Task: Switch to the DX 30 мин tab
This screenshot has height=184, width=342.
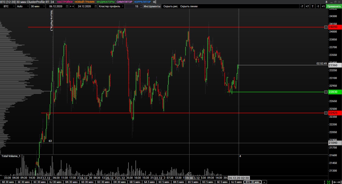Action: [119, 182]
